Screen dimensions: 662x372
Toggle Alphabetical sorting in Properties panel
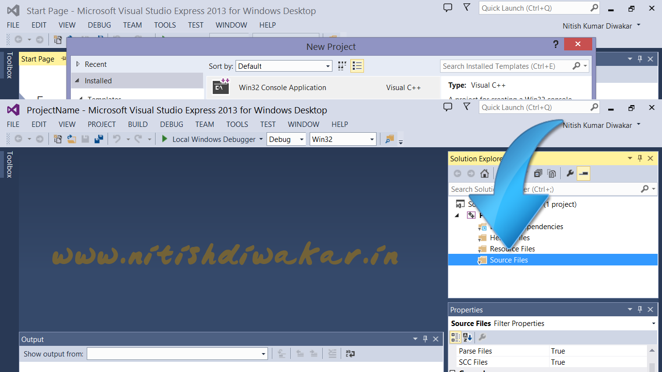click(468, 337)
